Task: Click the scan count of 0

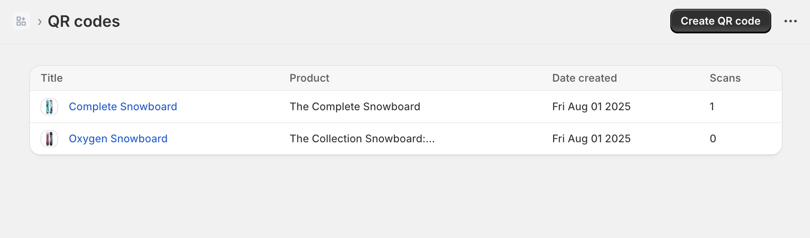Action: [713, 139]
